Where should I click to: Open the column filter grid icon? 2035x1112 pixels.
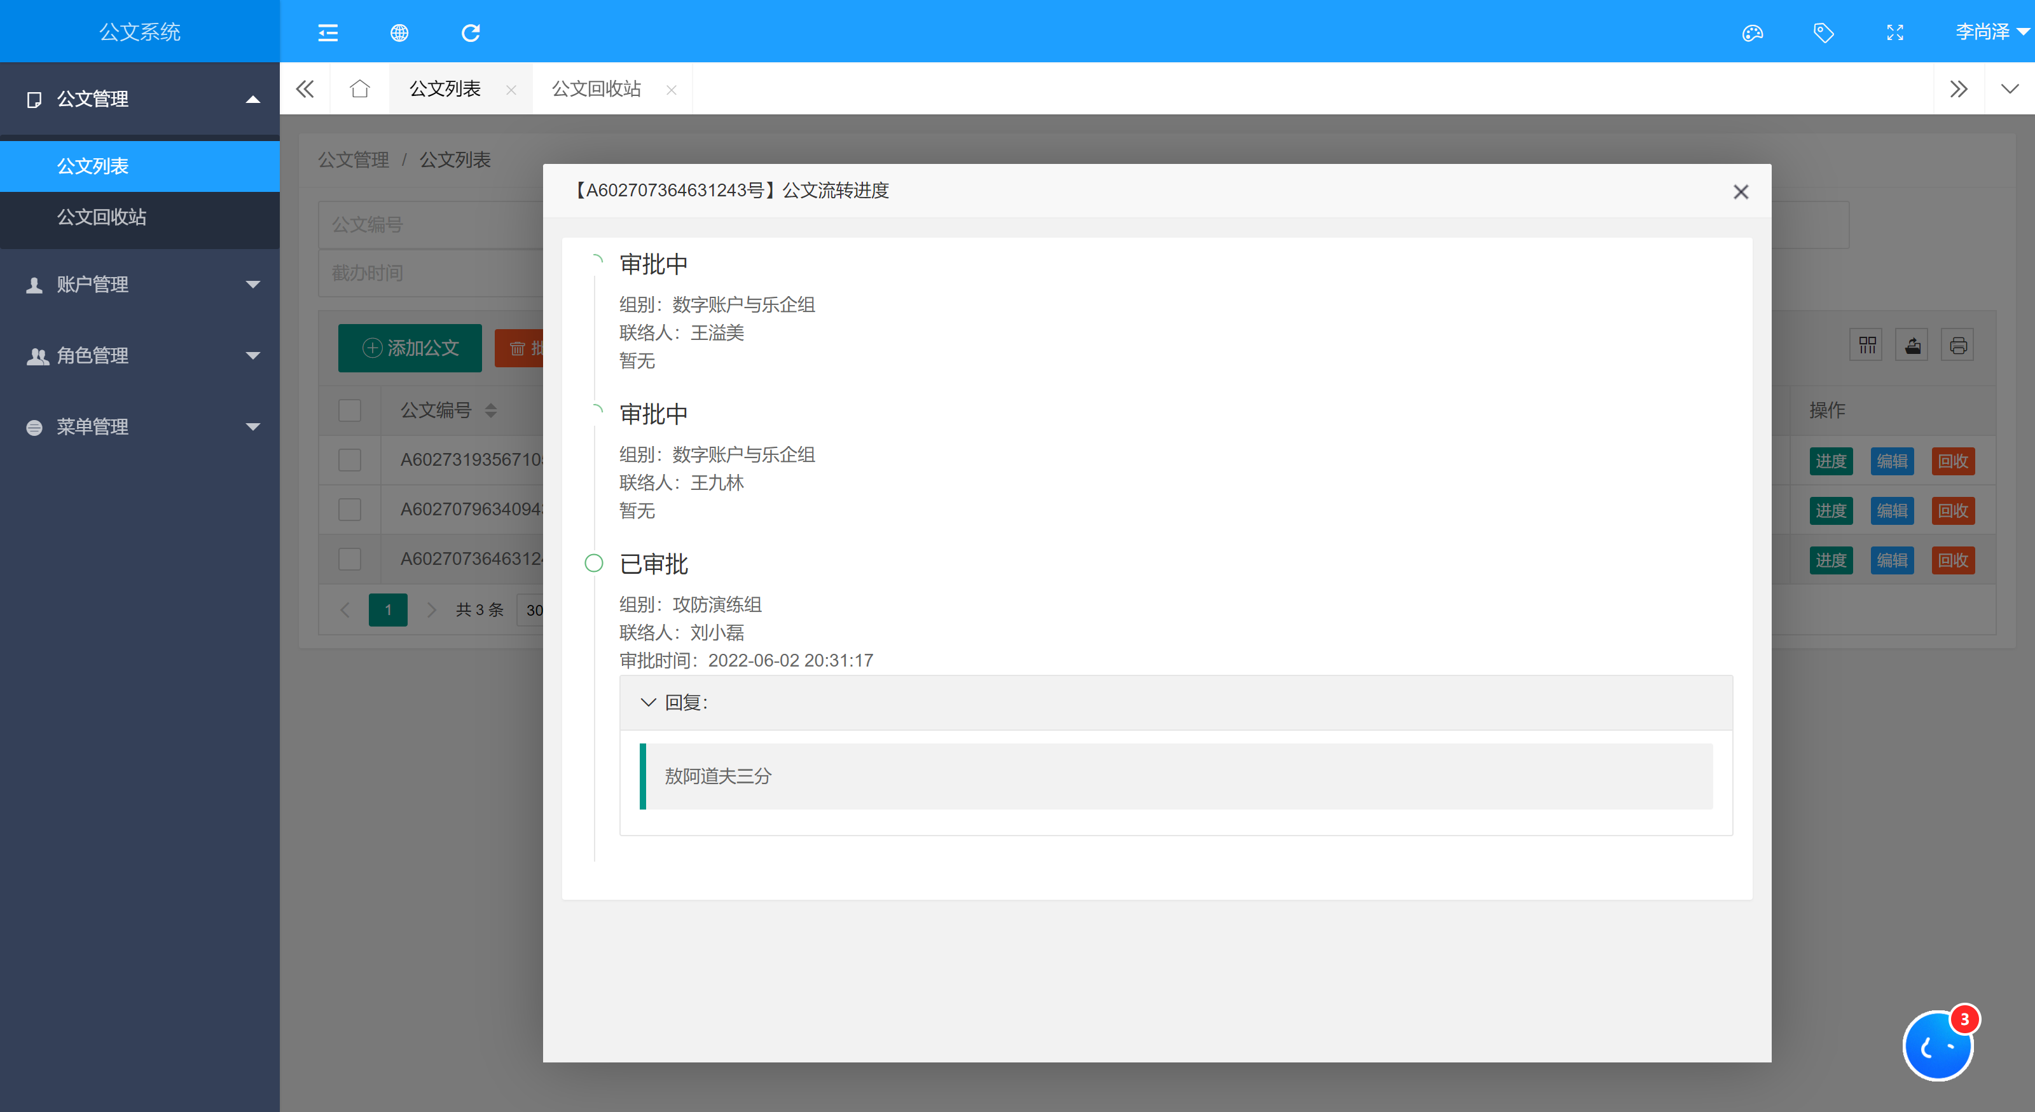click(1866, 345)
